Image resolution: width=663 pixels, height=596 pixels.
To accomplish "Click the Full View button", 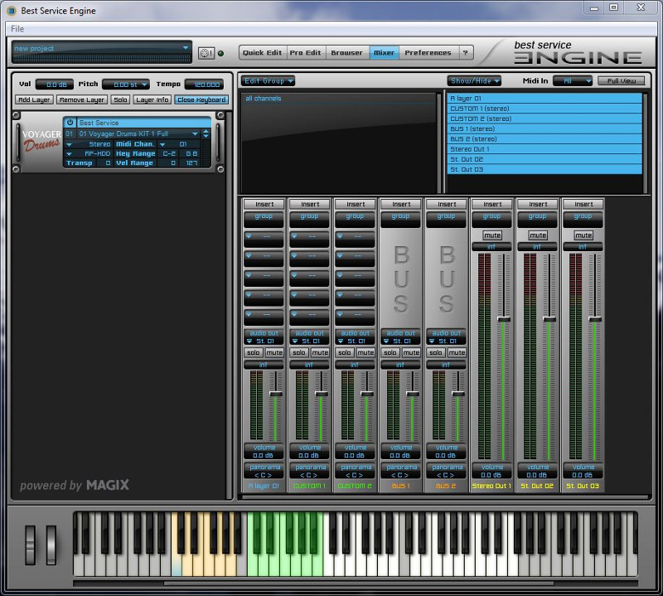I will pos(622,80).
